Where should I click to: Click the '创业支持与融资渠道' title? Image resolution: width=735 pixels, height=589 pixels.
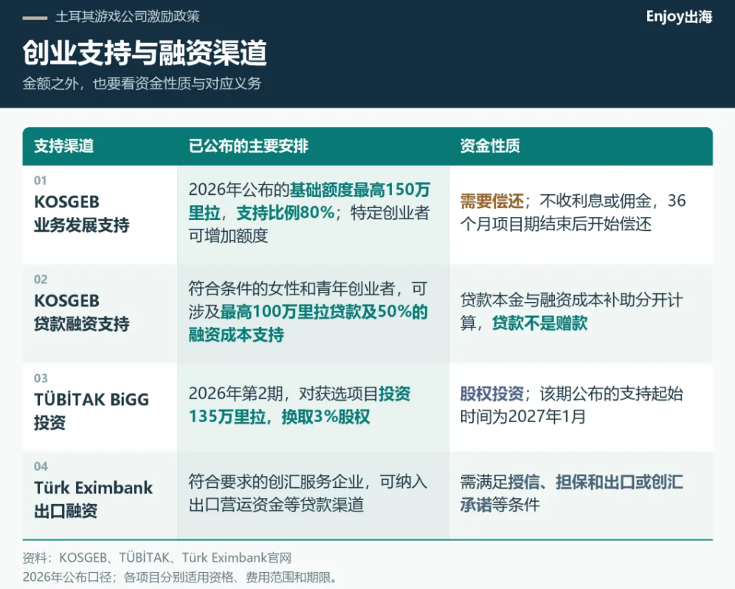(145, 52)
